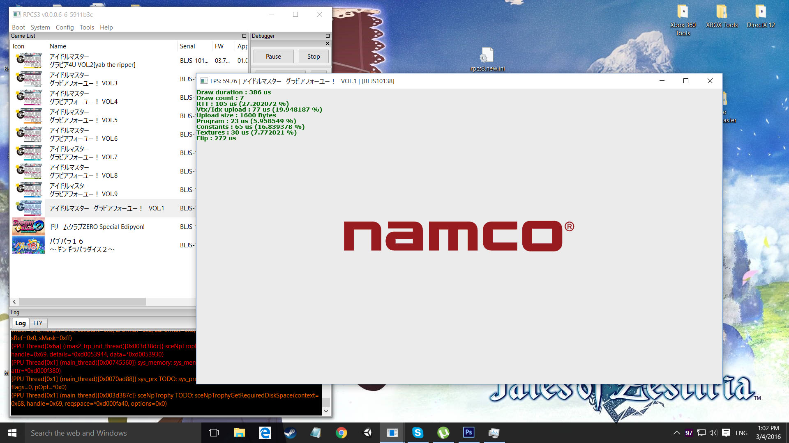The width and height of the screenshot is (789, 443).
Task: Minimize the RPCS3 main window
Action: (272, 14)
